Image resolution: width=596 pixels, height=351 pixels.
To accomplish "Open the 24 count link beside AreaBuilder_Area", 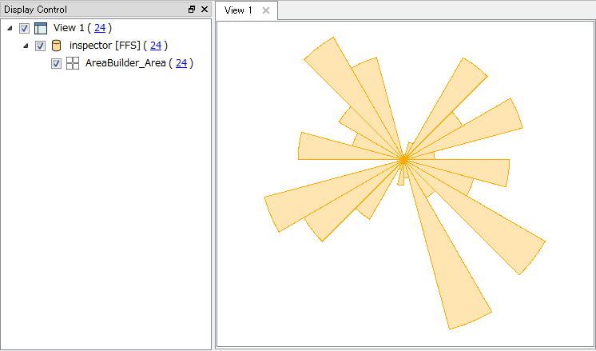I will (181, 63).
